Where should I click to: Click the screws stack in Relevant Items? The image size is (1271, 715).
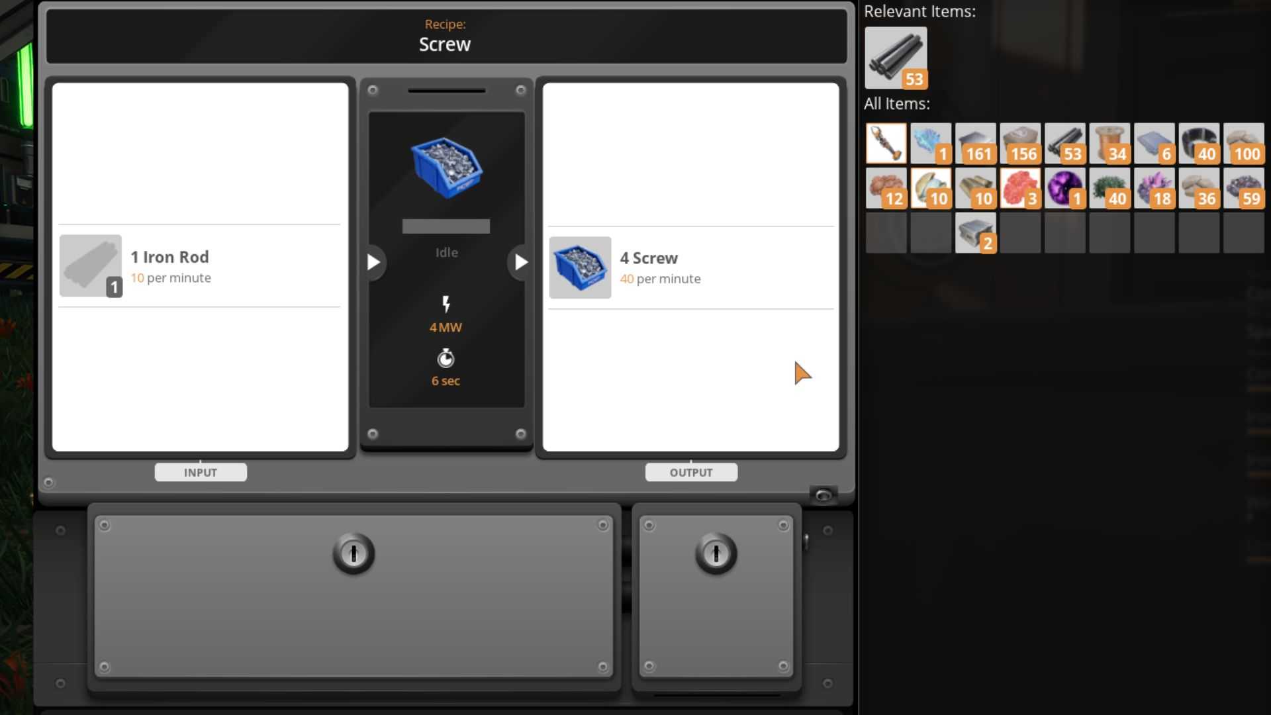click(895, 57)
